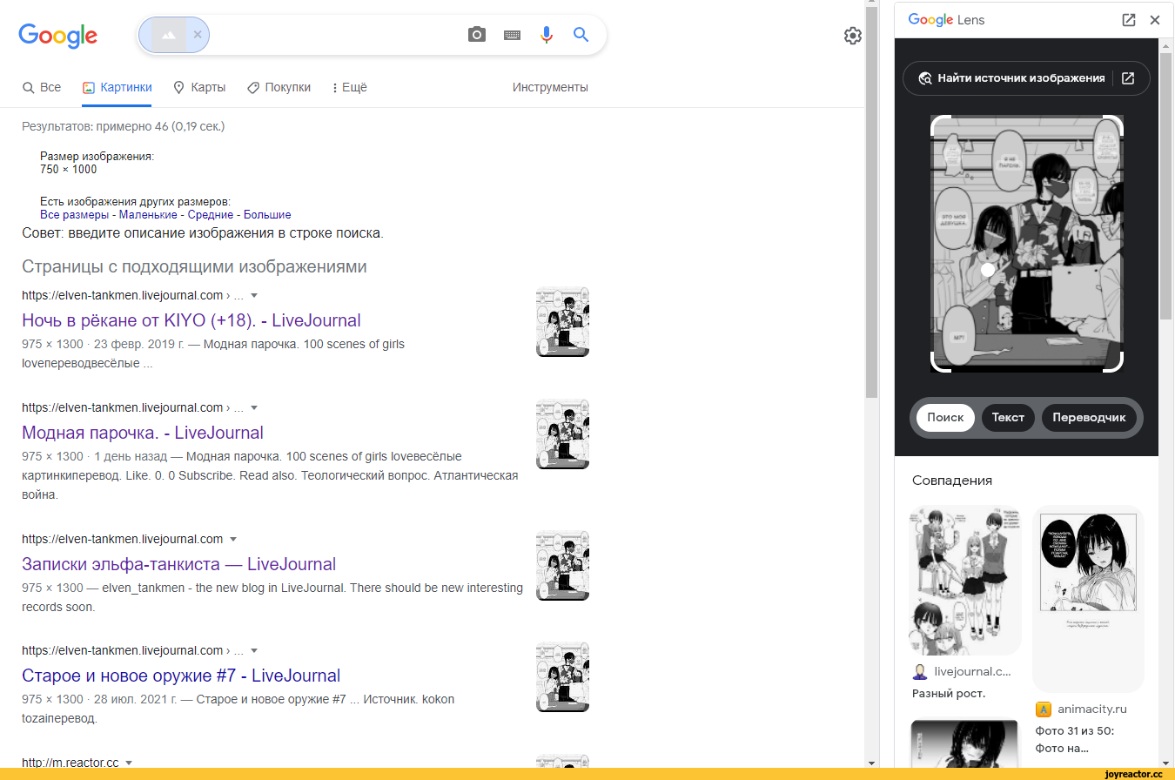This screenshot has height=780, width=1175.
Task: Click the Google logo
Action: 57,35
